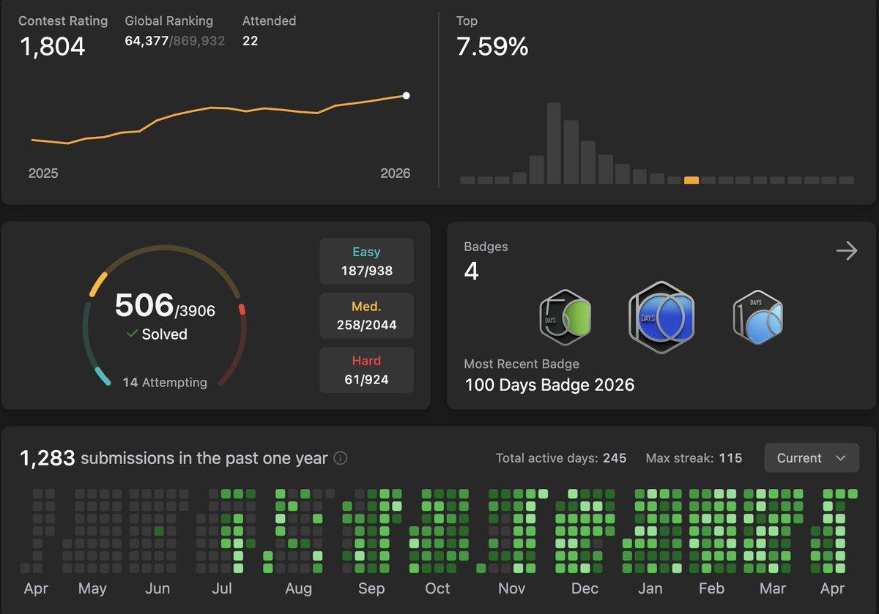879x614 pixels.
Task: Select the Med. 258/2044 difficulty box
Action: tap(366, 315)
